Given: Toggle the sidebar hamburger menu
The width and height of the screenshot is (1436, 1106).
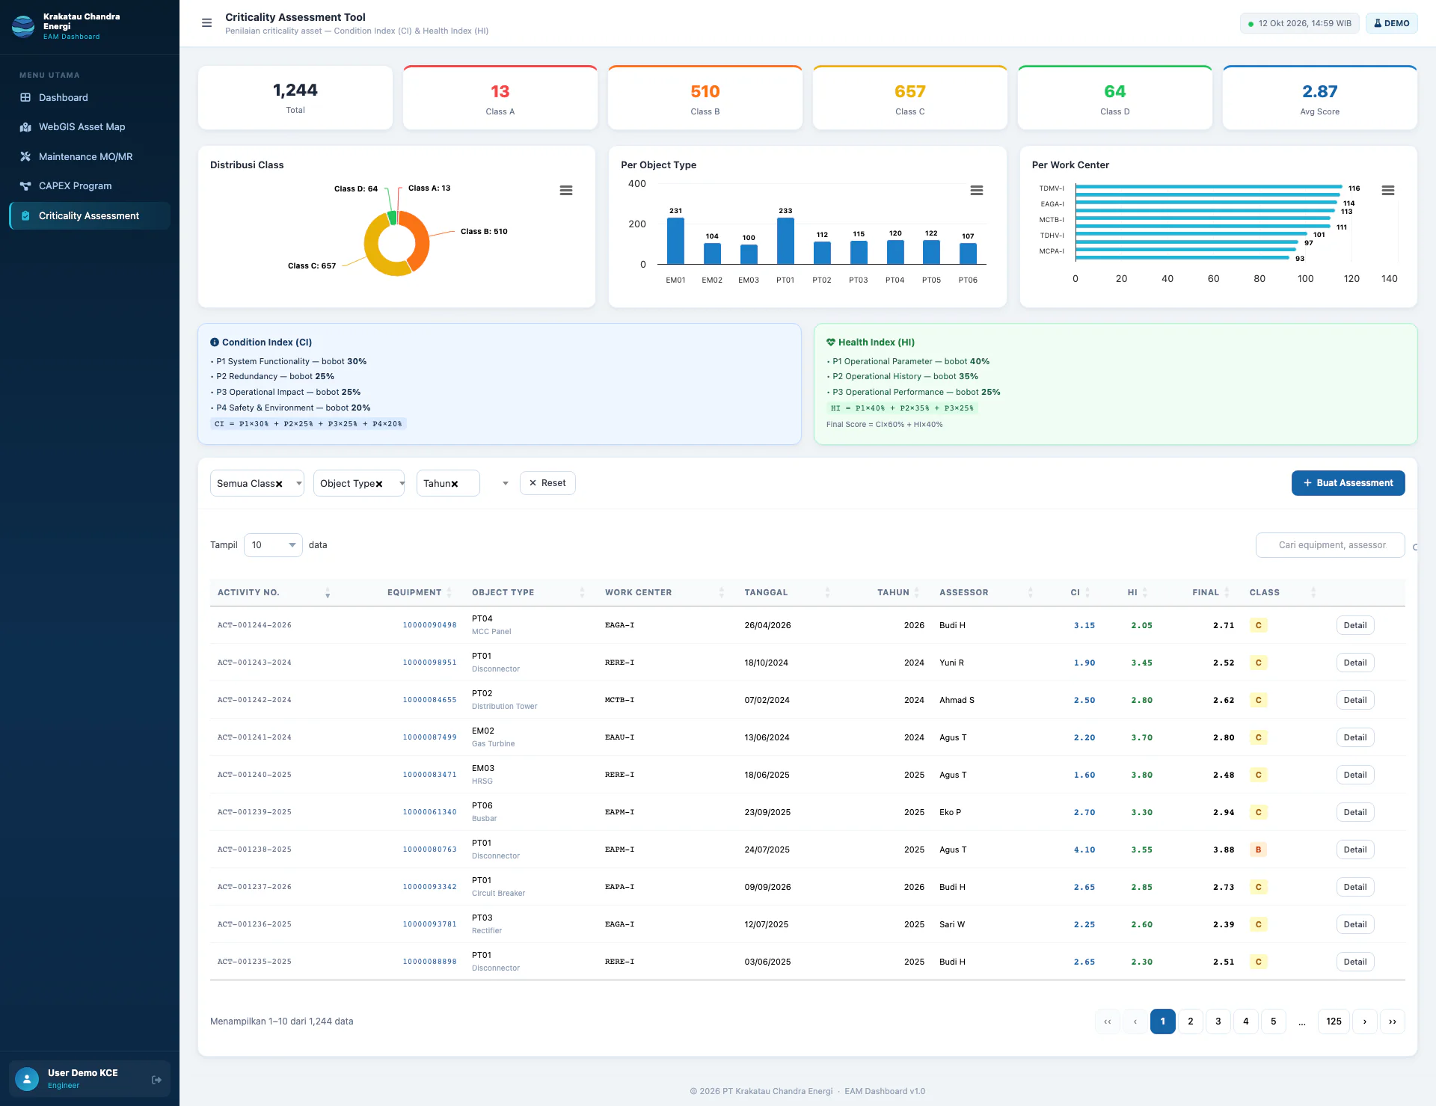Looking at the screenshot, I should click(x=207, y=23).
